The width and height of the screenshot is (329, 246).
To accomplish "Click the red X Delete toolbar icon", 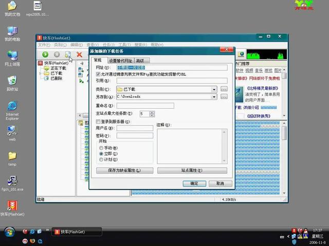I will pyautogui.click(x=79, y=54).
